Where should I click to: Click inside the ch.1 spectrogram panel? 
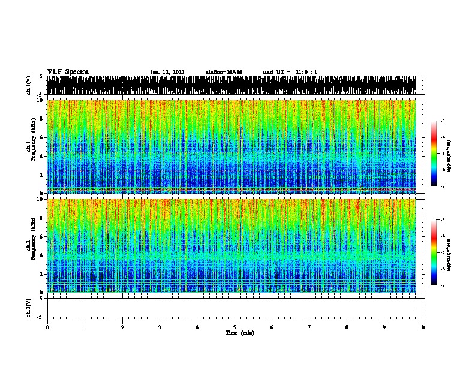232,146
